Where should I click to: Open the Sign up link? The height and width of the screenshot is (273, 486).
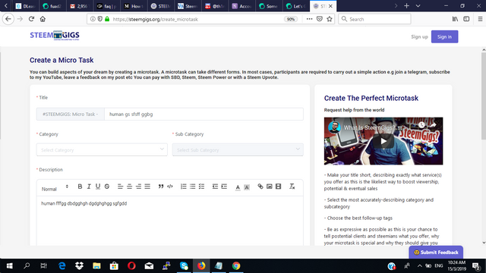pos(419,37)
